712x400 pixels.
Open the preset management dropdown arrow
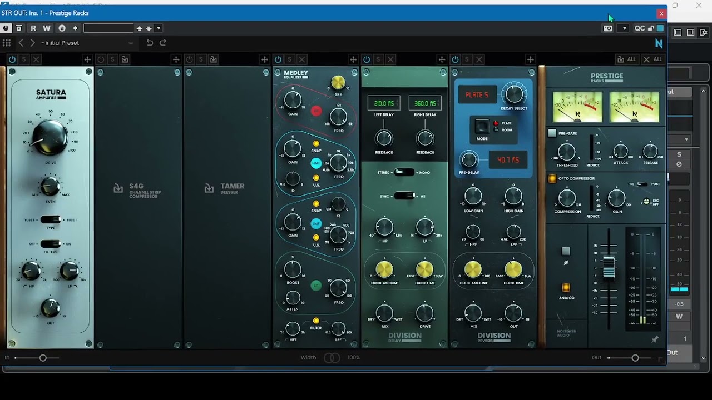pos(159,28)
